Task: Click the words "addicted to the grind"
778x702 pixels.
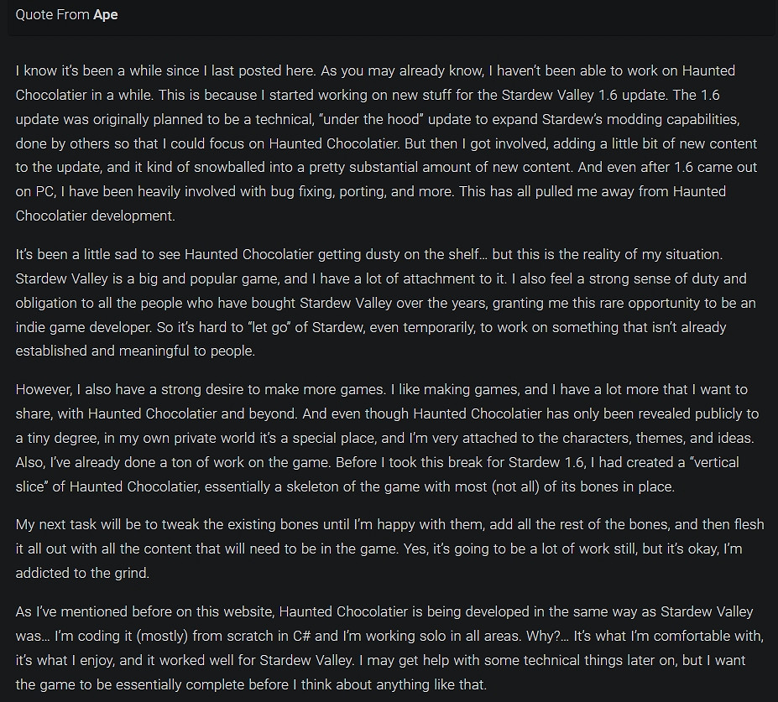Action: coord(84,573)
